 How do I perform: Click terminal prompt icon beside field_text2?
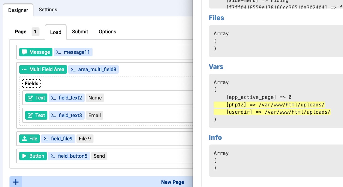point(54,98)
